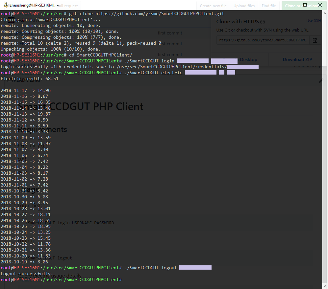This screenshot has width=328, height=289.
Task: Open the Find file search
Action: click(x=269, y=5)
